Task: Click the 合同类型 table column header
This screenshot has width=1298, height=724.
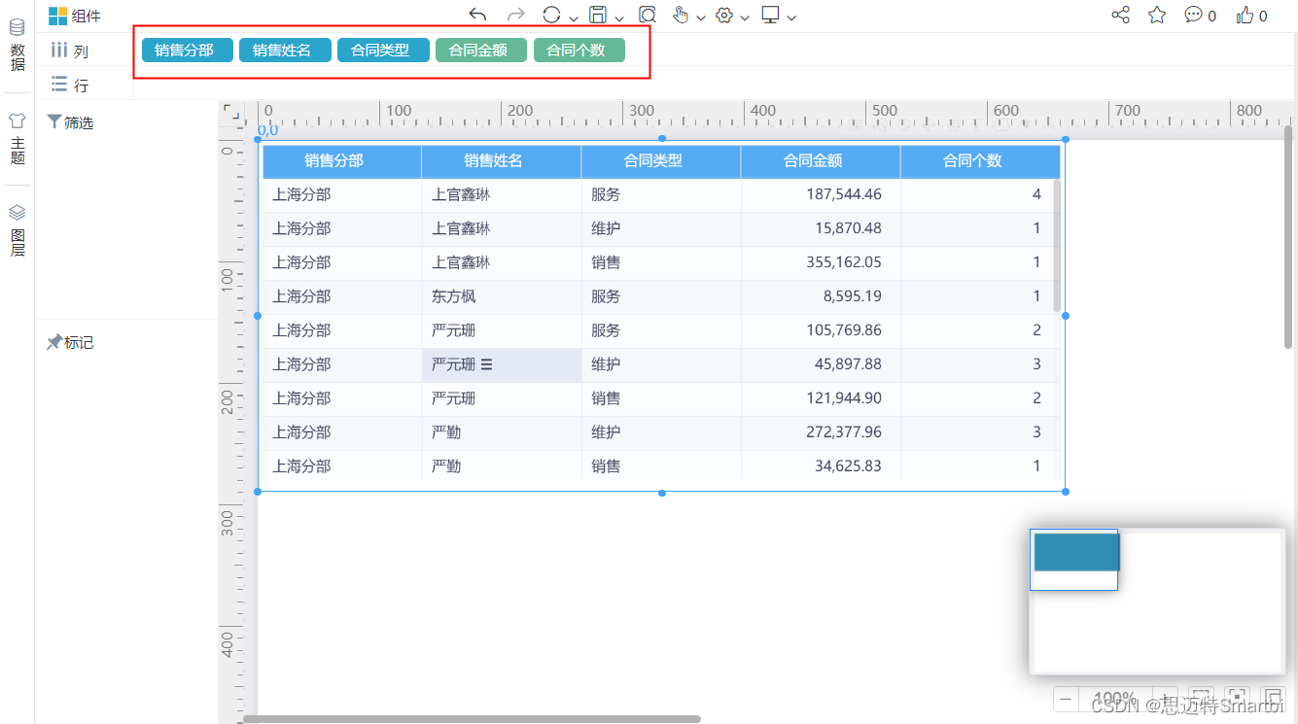Action: 661,161
